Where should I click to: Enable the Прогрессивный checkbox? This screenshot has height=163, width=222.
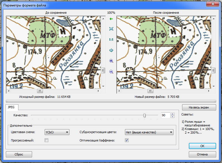(47, 140)
